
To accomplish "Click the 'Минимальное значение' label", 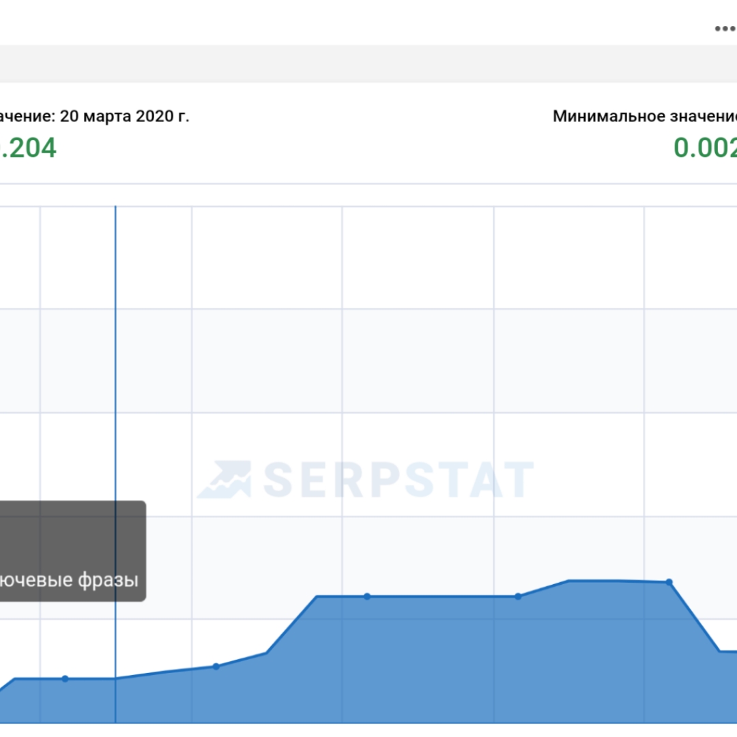I will tap(644, 116).
